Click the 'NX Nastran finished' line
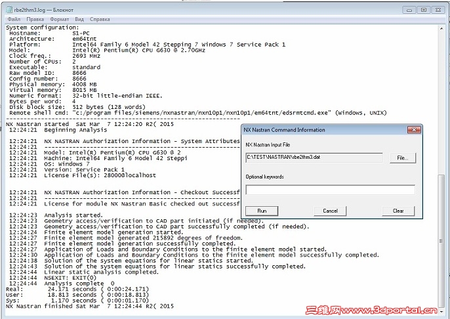The image size is (450, 319). coord(90,306)
